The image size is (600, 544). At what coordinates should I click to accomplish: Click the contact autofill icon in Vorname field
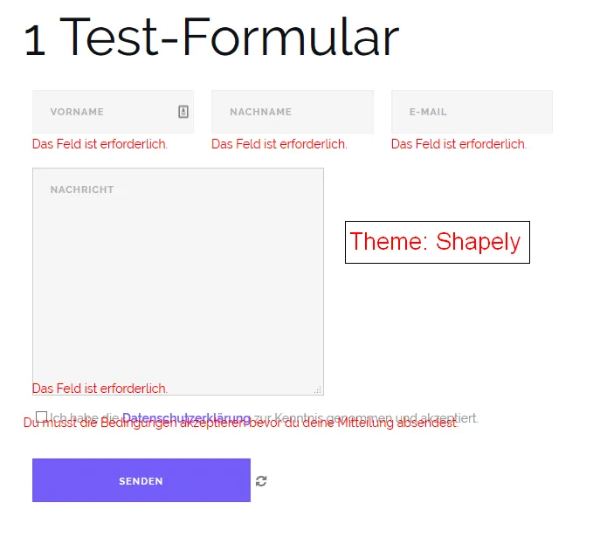[x=183, y=112]
